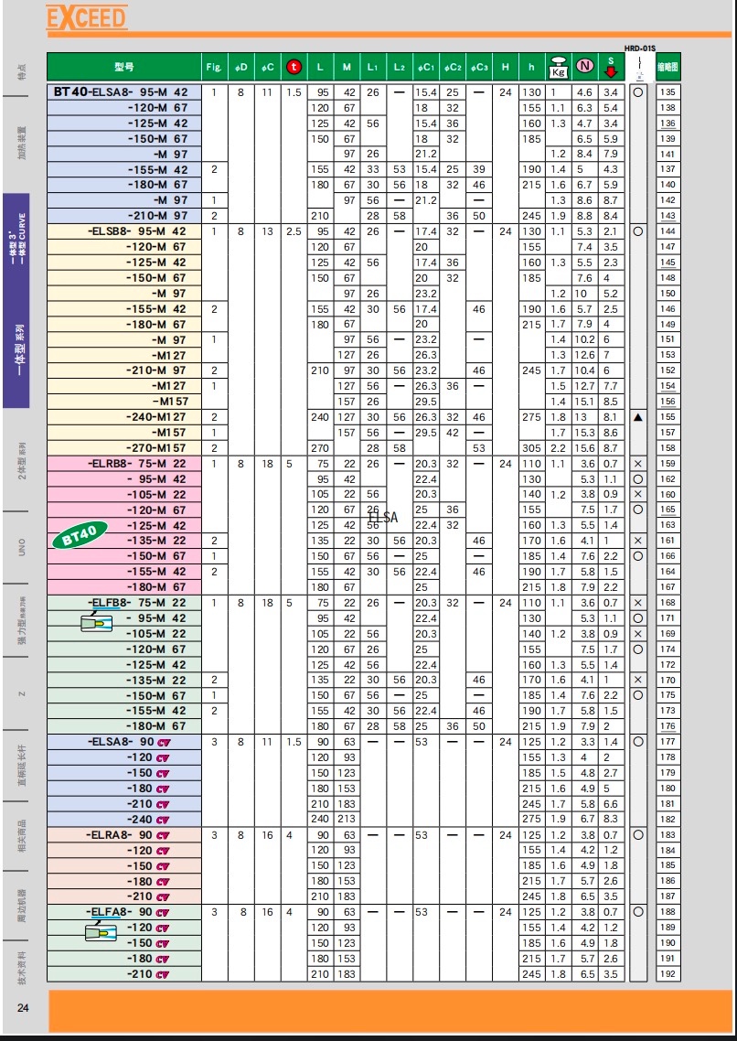Click the circle mark beside thumbnail 183

tap(637, 835)
